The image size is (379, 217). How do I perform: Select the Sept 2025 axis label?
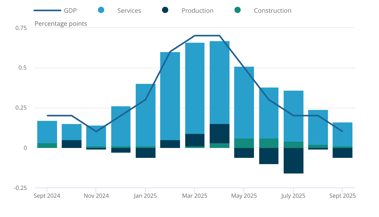(343, 196)
